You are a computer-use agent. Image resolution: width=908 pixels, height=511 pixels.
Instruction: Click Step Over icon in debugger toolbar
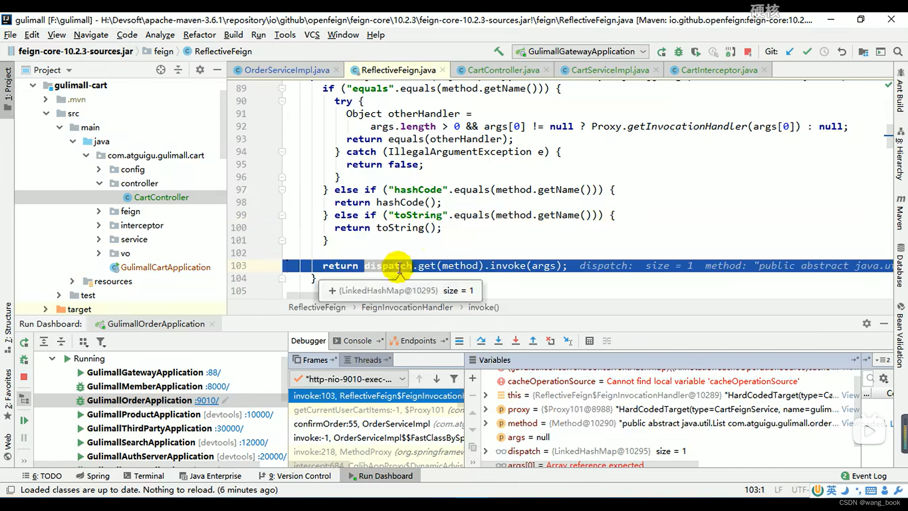tap(481, 341)
